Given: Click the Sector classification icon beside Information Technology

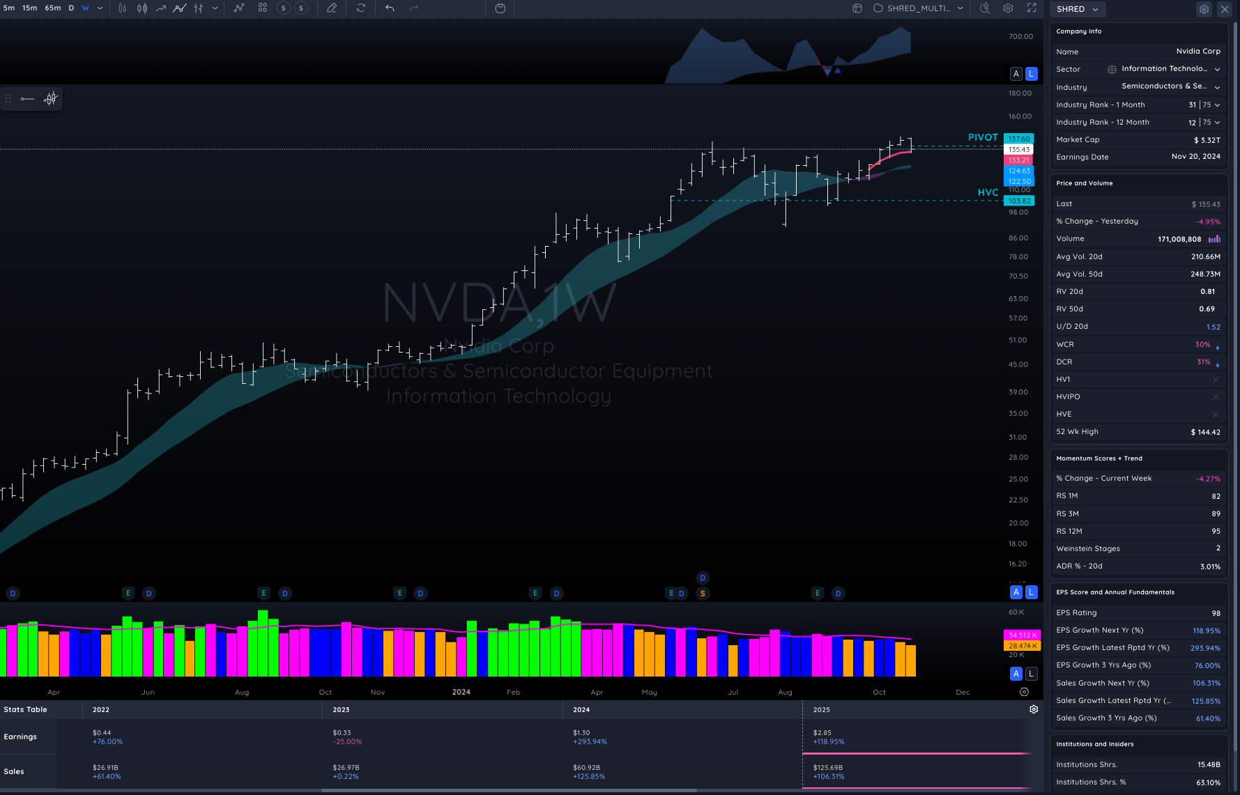Looking at the screenshot, I should (x=1112, y=69).
